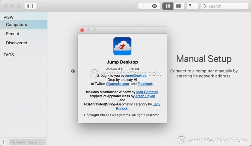Open the Matt Gemmell link
Screen dimensions: 251x146
point(147,92)
